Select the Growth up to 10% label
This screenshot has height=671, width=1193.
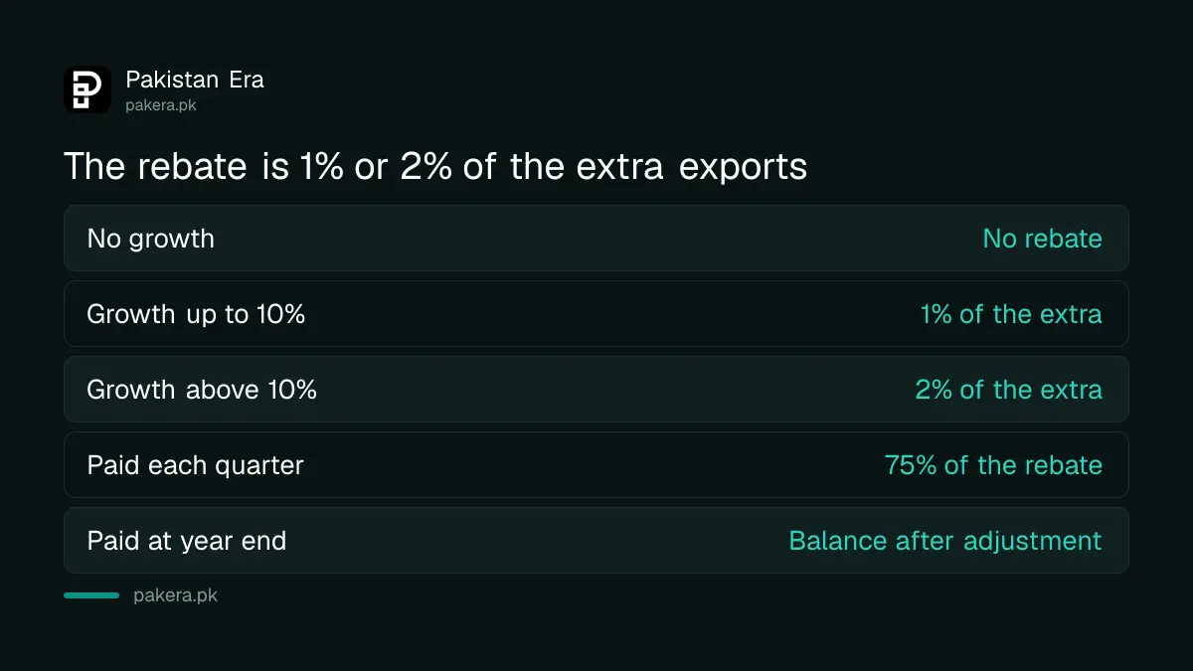pyautogui.click(x=196, y=314)
